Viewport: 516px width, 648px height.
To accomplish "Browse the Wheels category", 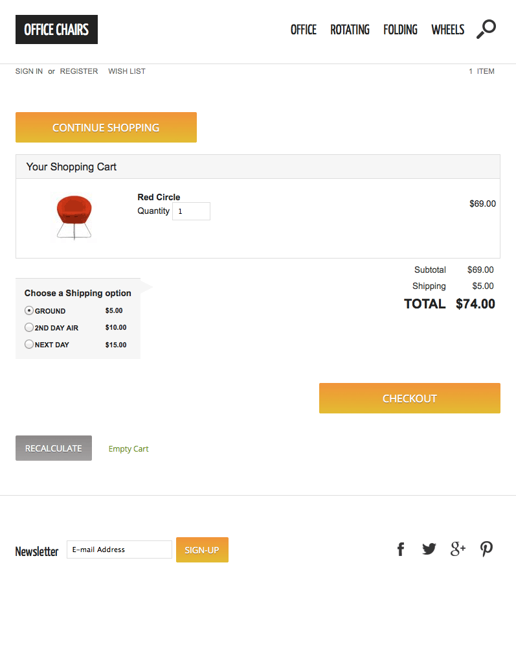I will point(447,30).
